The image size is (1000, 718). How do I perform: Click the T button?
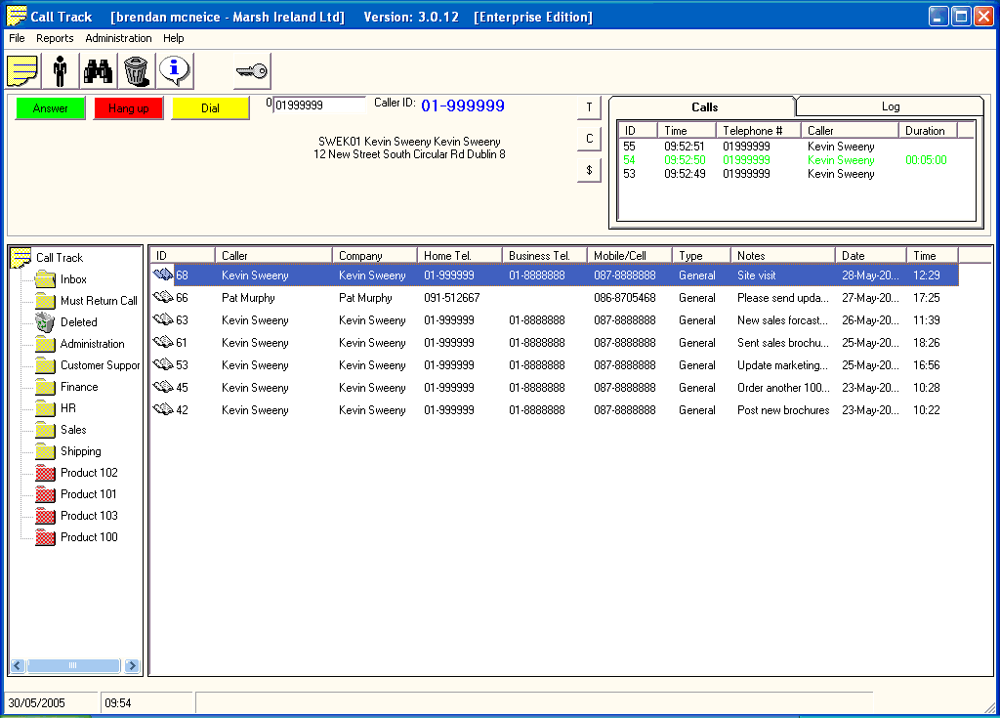[589, 107]
